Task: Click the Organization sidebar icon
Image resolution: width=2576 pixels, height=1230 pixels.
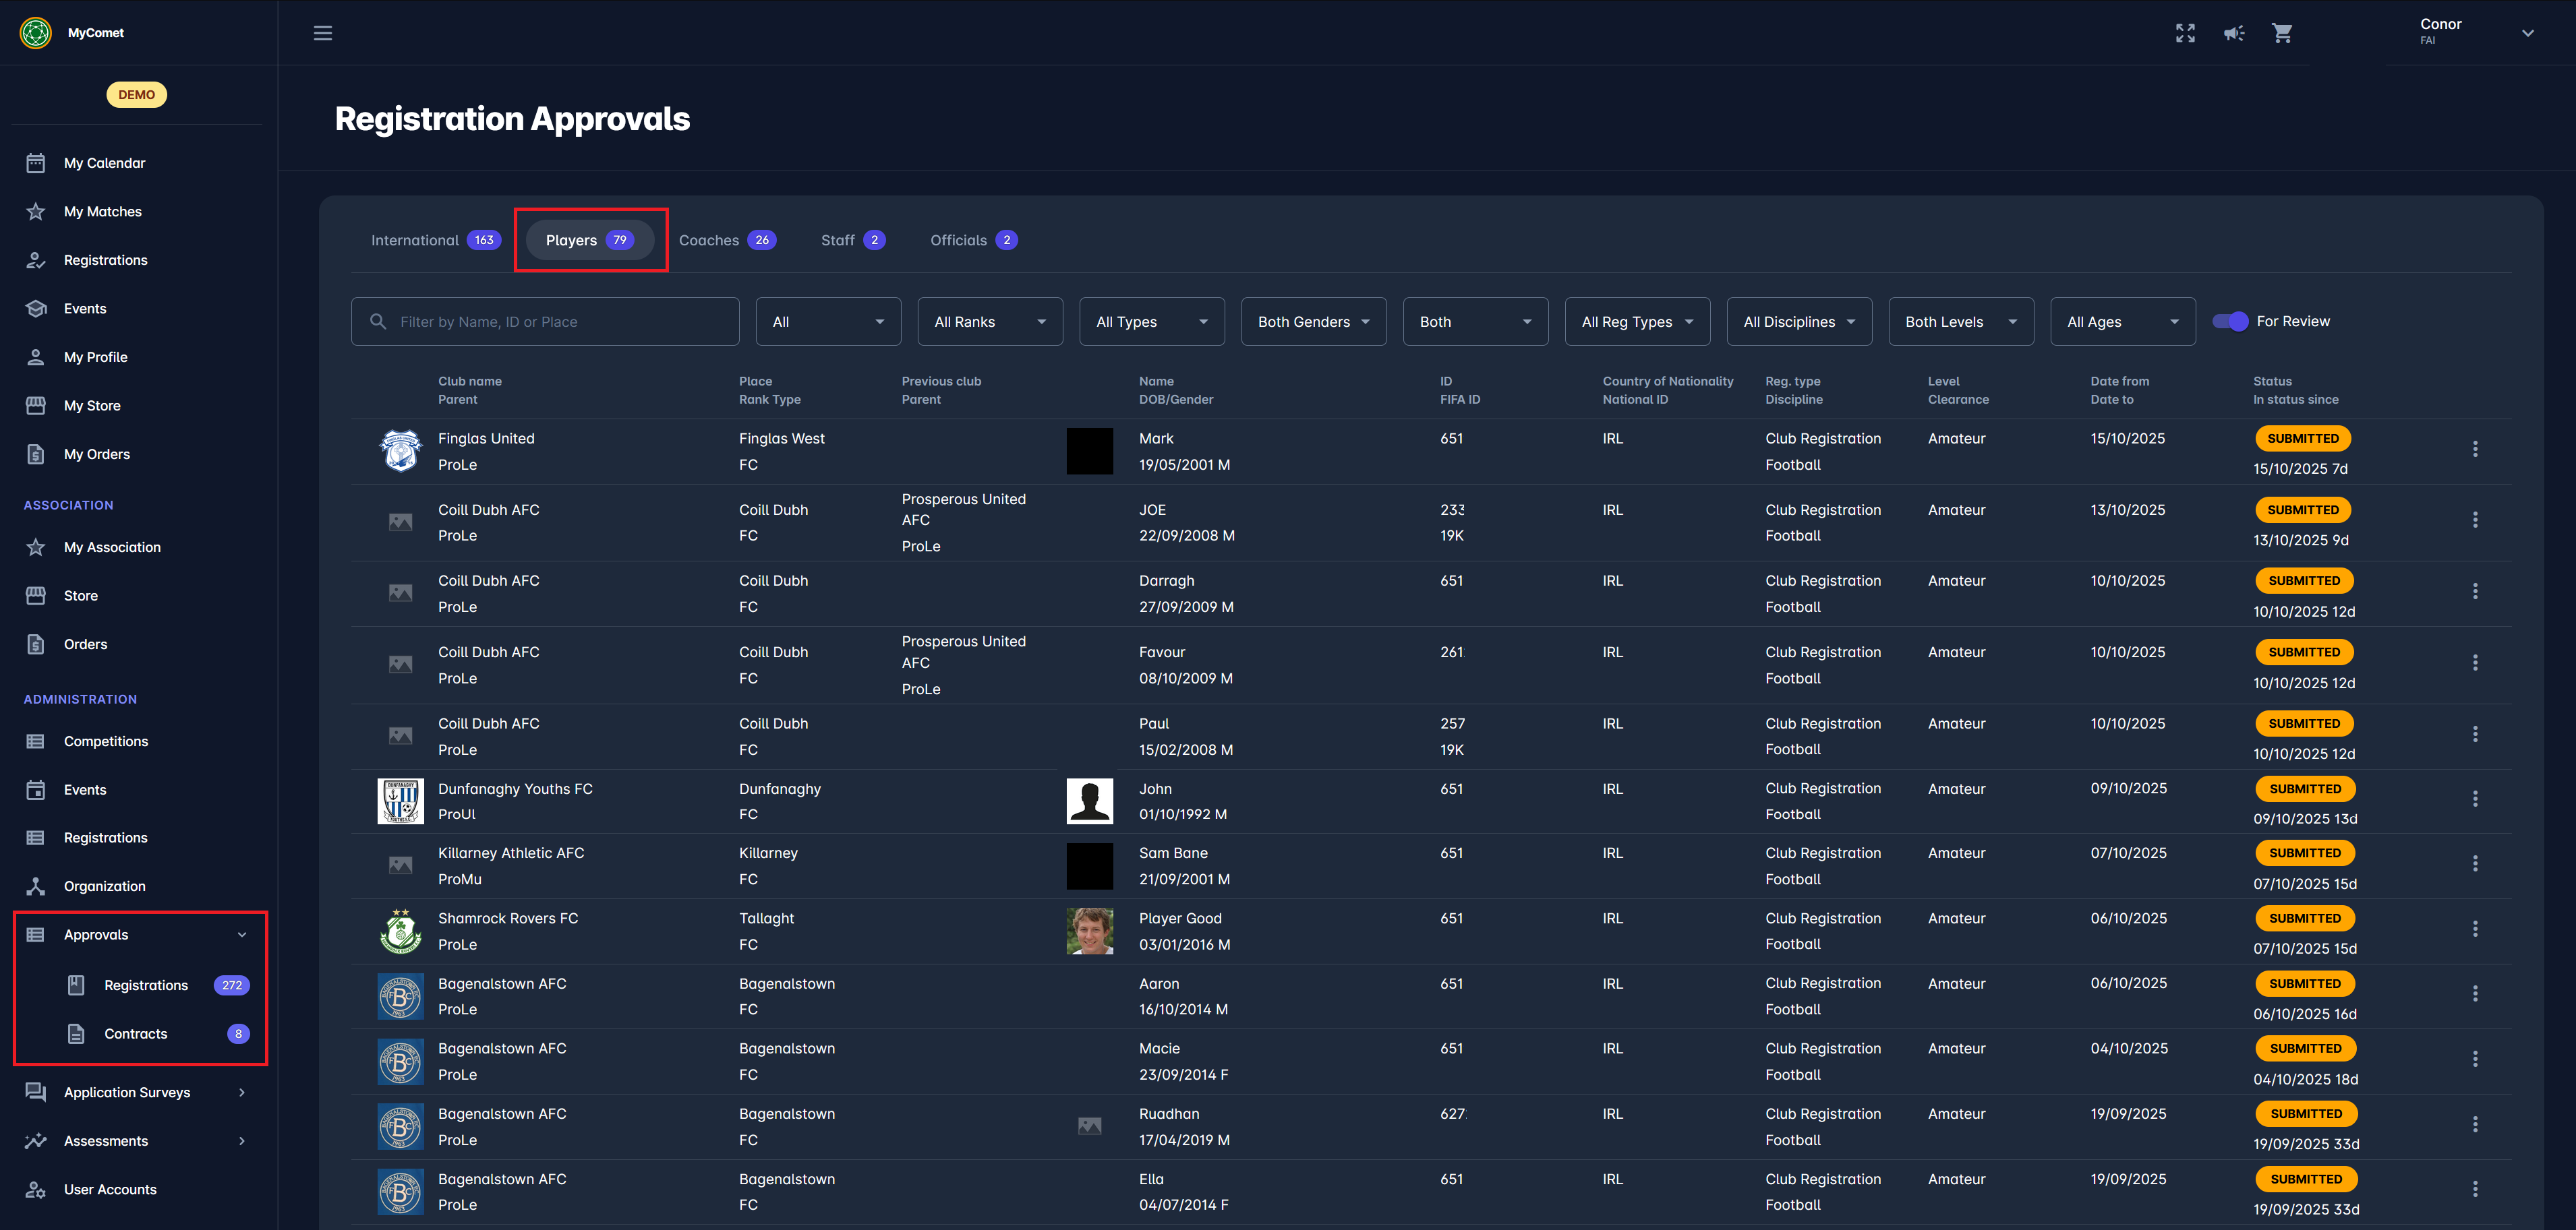Action: pyautogui.click(x=36, y=886)
